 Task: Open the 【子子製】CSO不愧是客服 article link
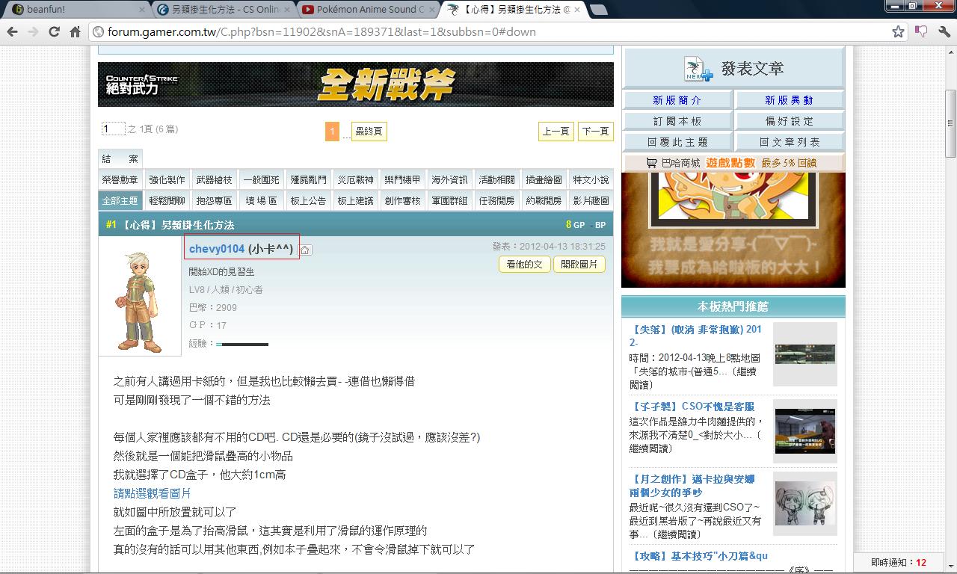click(692, 407)
